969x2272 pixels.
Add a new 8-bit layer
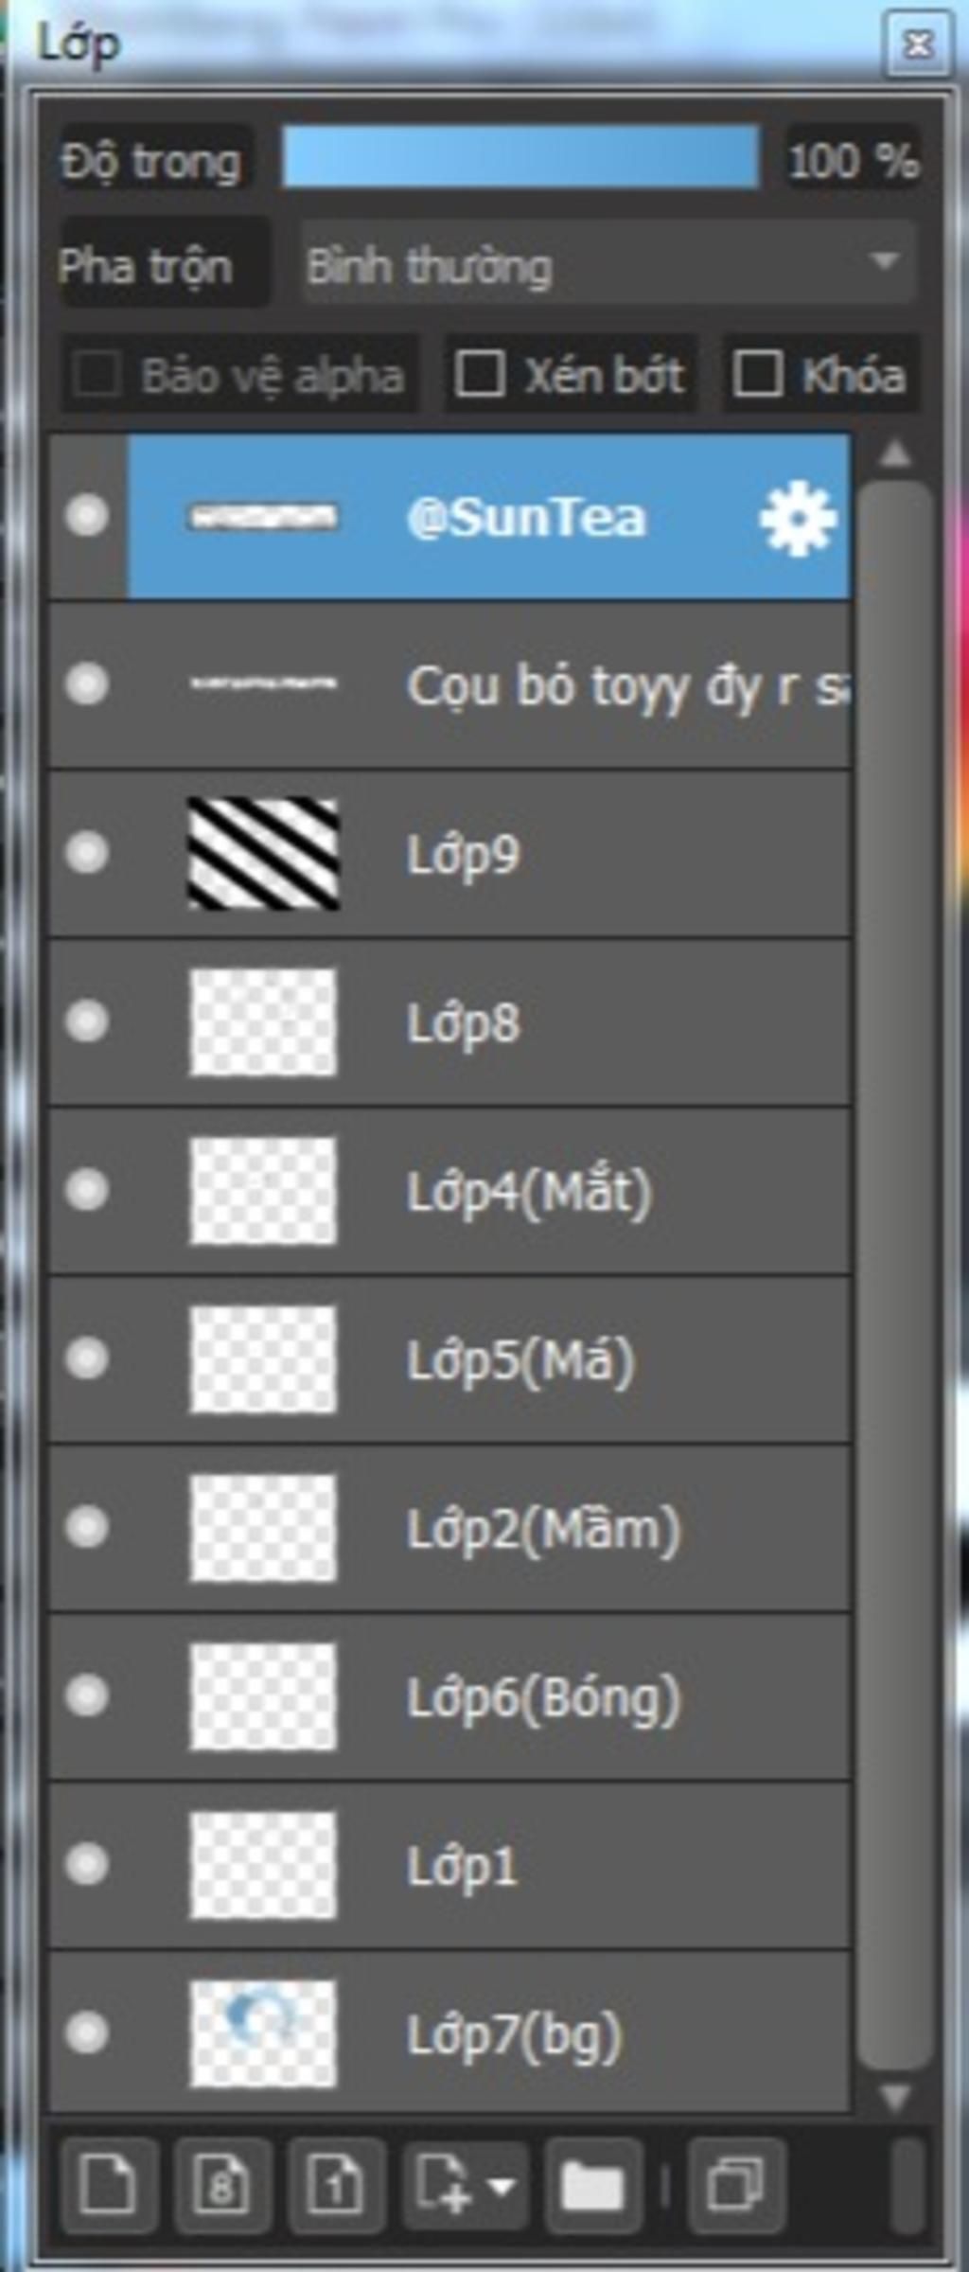[x=223, y=2185]
